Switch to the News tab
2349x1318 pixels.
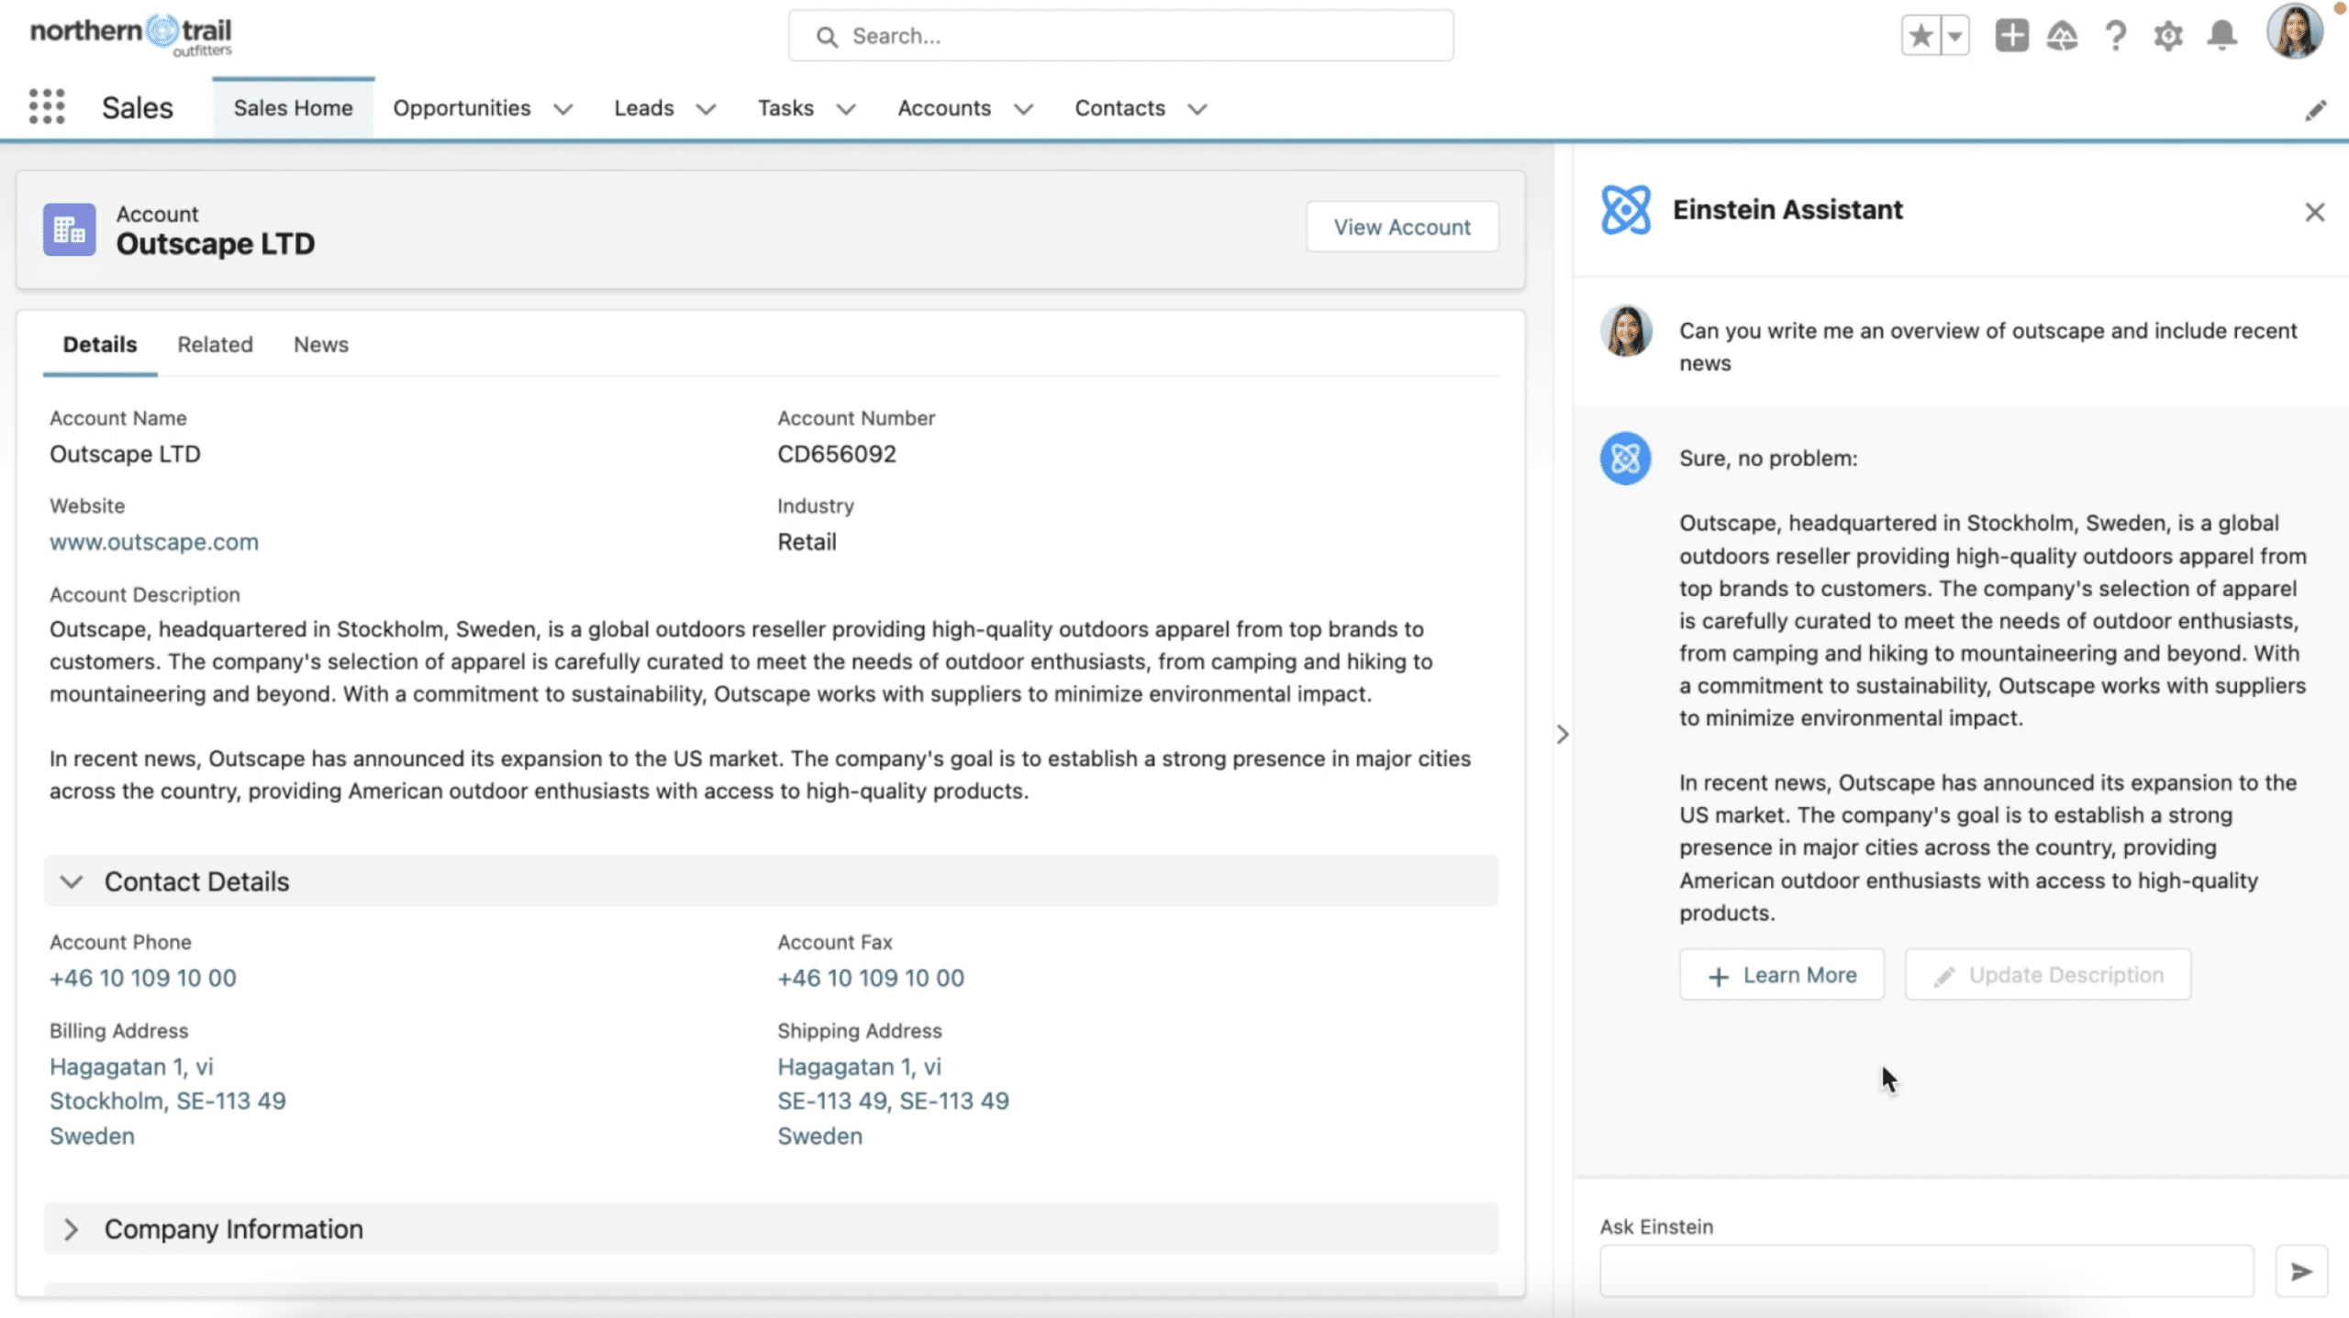tap(320, 345)
